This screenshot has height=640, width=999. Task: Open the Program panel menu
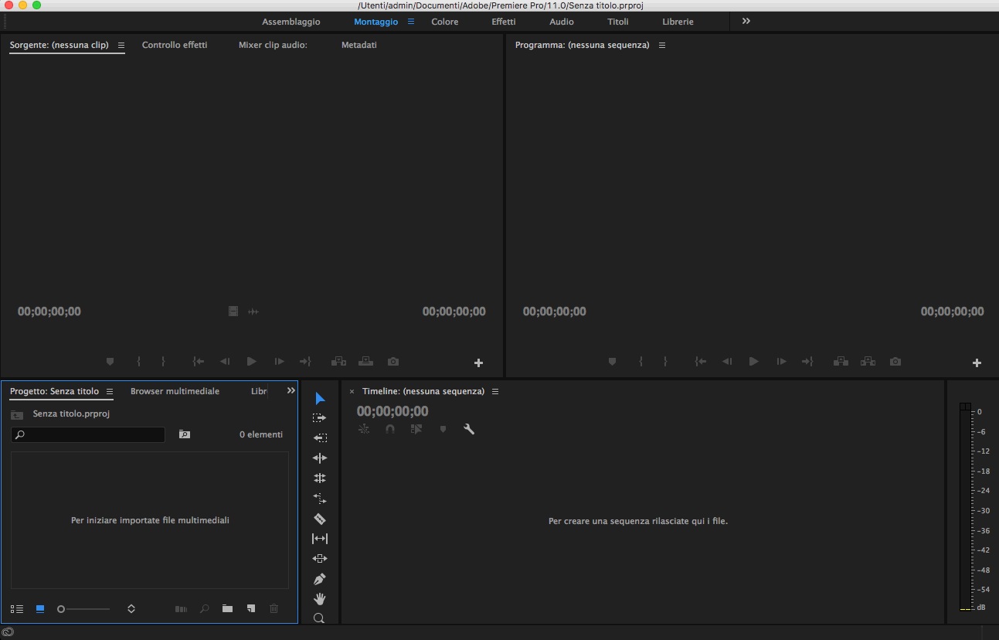point(662,45)
